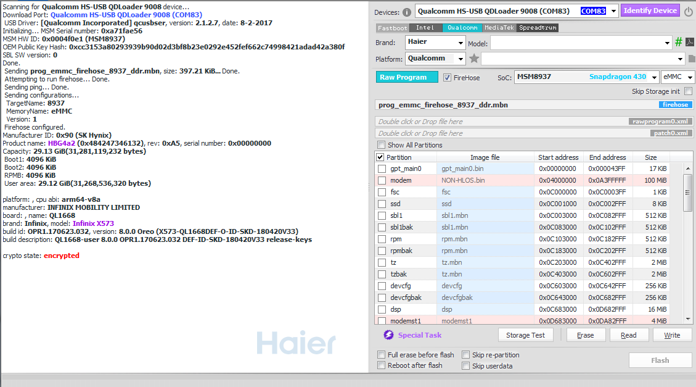Click the Erase button
The height and width of the screenshot is (387, 696).
point(586,335)
